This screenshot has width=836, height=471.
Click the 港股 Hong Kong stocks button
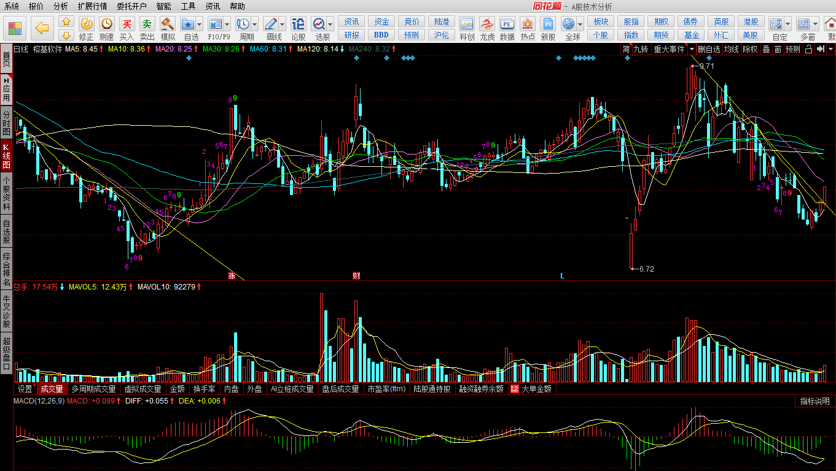pos(751,22)
